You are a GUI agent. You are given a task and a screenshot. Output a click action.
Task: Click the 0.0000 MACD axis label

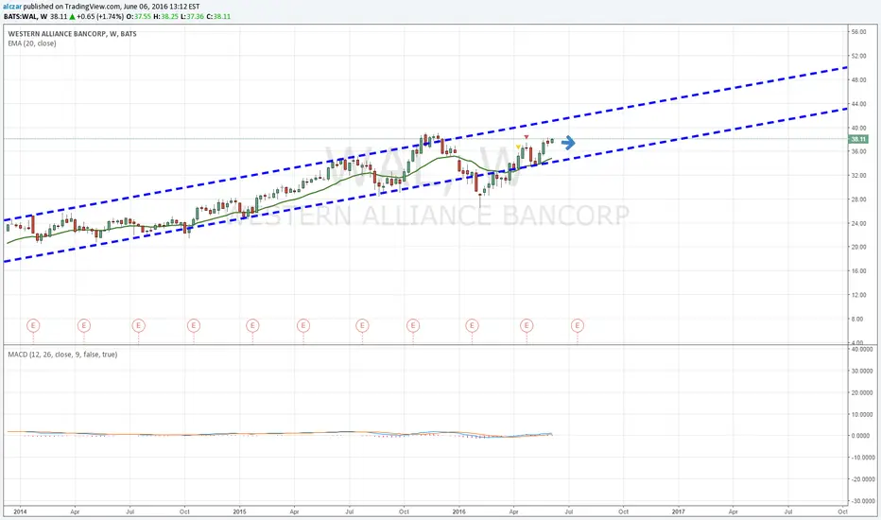point(863,436)
